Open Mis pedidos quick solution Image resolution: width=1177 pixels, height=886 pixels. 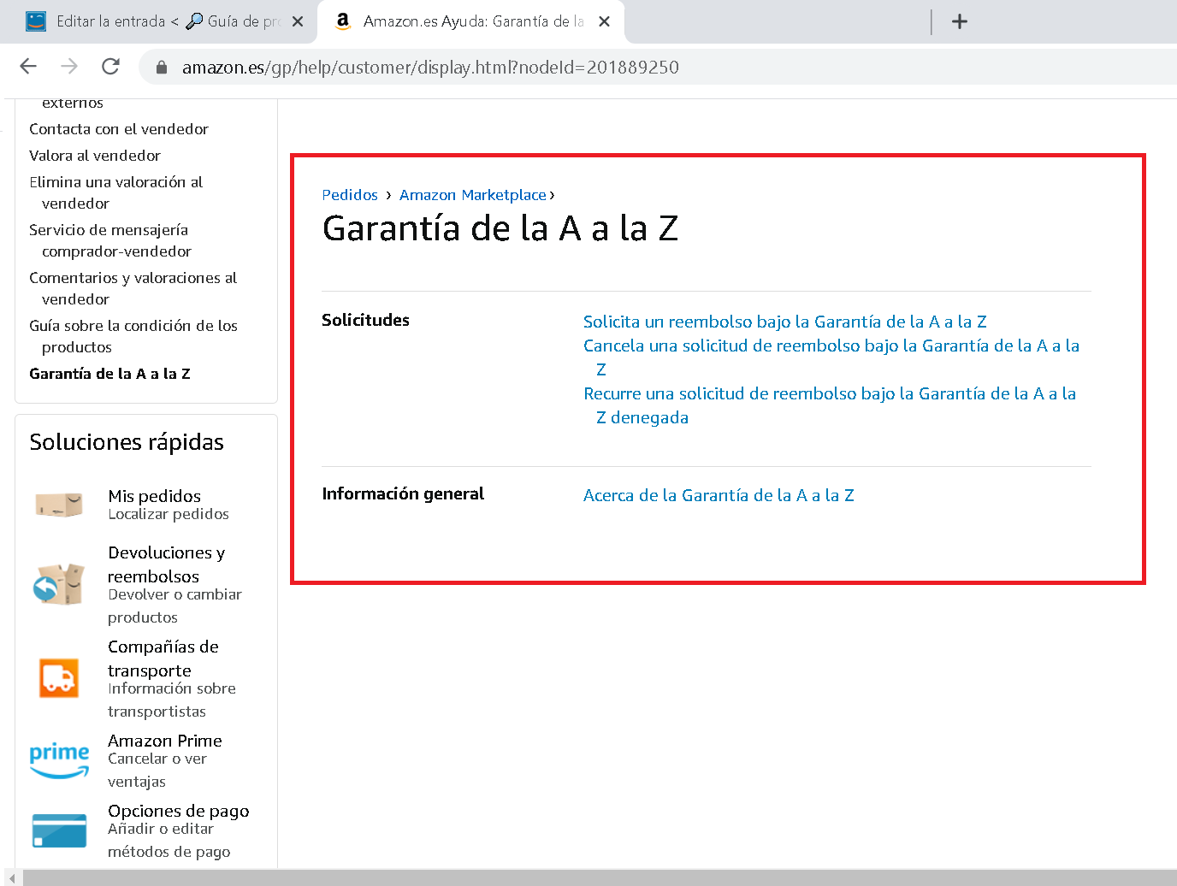(x=155, y=496)
